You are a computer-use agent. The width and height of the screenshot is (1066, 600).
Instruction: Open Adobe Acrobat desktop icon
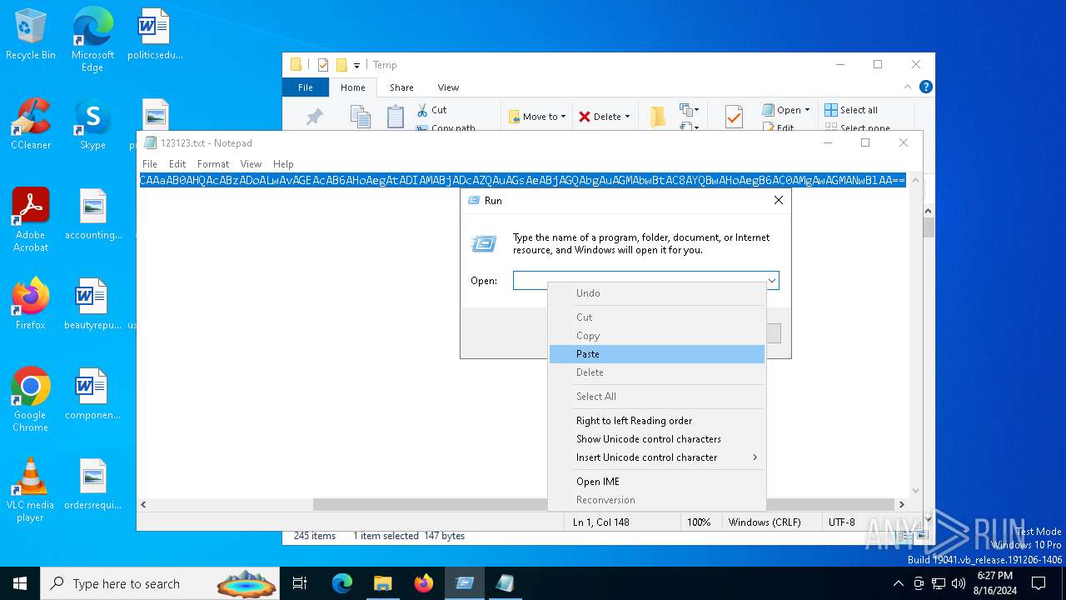tap(31, 220)
